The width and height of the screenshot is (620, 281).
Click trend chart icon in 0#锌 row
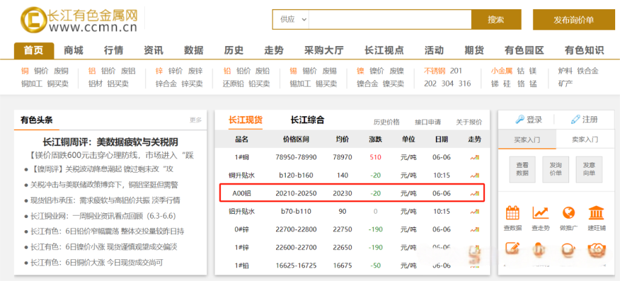point(475,230)
